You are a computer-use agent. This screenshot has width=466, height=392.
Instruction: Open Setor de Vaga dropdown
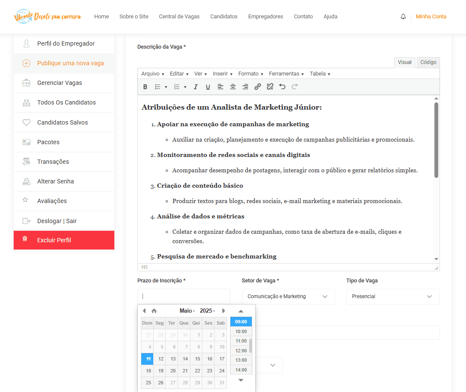[288, 296]
